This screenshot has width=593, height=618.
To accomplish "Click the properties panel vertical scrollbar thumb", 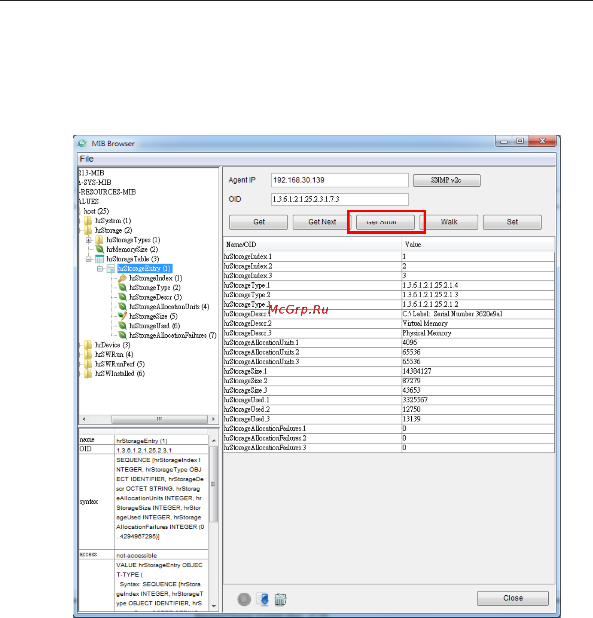I will pyautogui.click(x=214, y=484).
